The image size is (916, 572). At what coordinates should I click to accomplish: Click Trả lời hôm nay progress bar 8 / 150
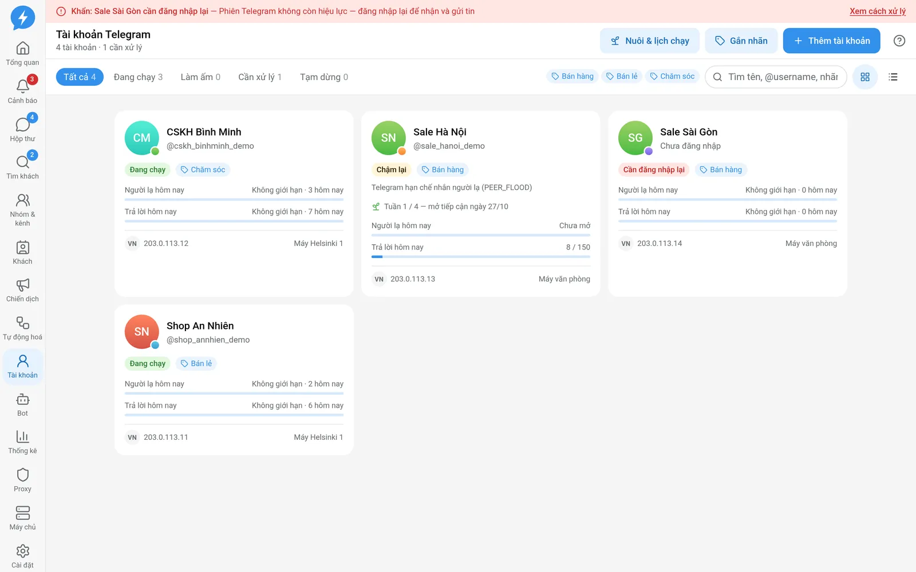coord(481,257)
